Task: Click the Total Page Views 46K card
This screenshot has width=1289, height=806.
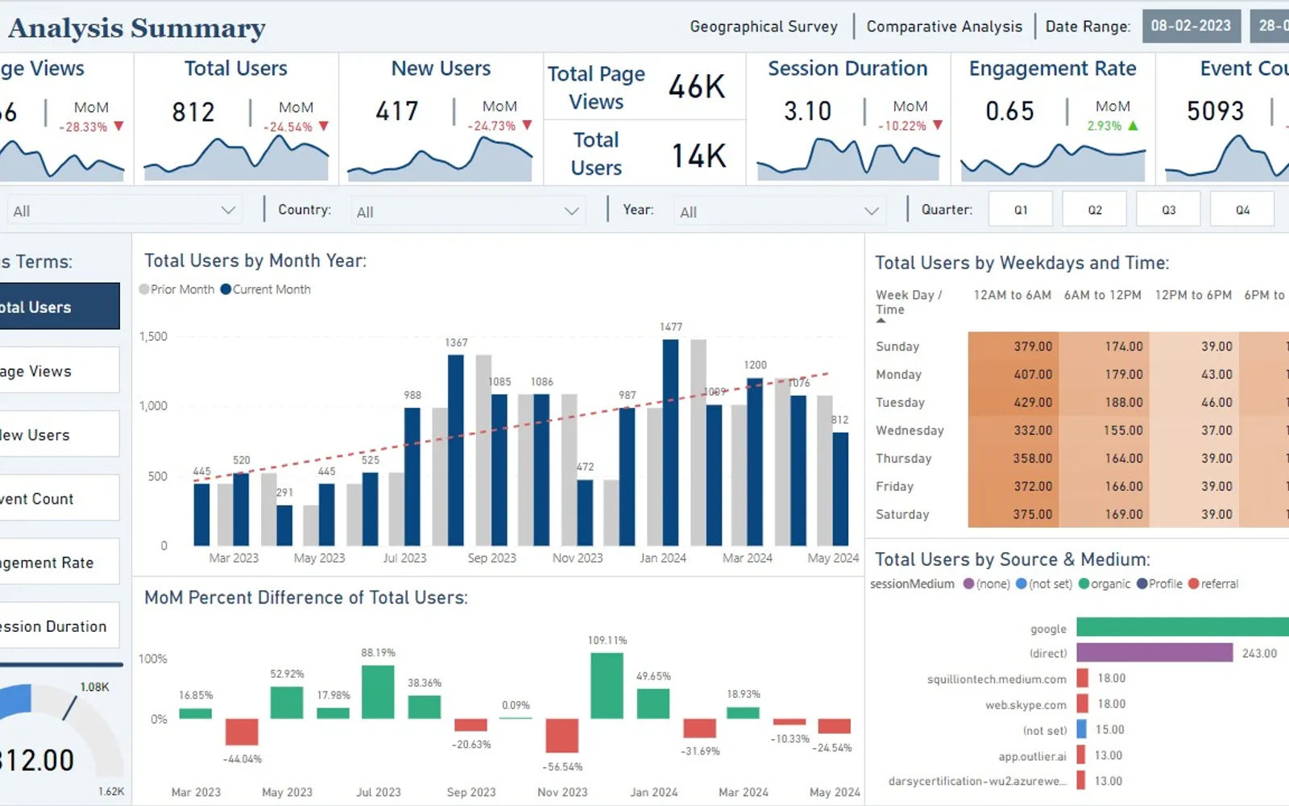Action: [x=644, y=87]
